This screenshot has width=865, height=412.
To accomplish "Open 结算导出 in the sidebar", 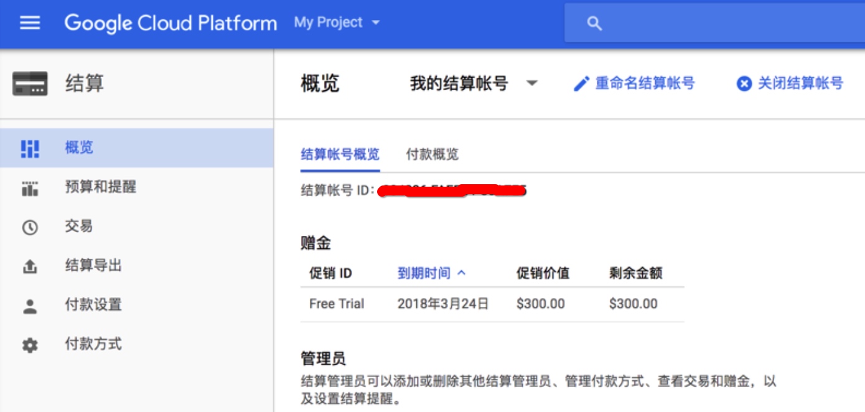I will point(137,266).
